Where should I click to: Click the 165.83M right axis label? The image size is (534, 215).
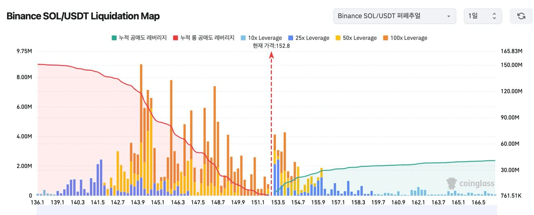tap(511, 51)
